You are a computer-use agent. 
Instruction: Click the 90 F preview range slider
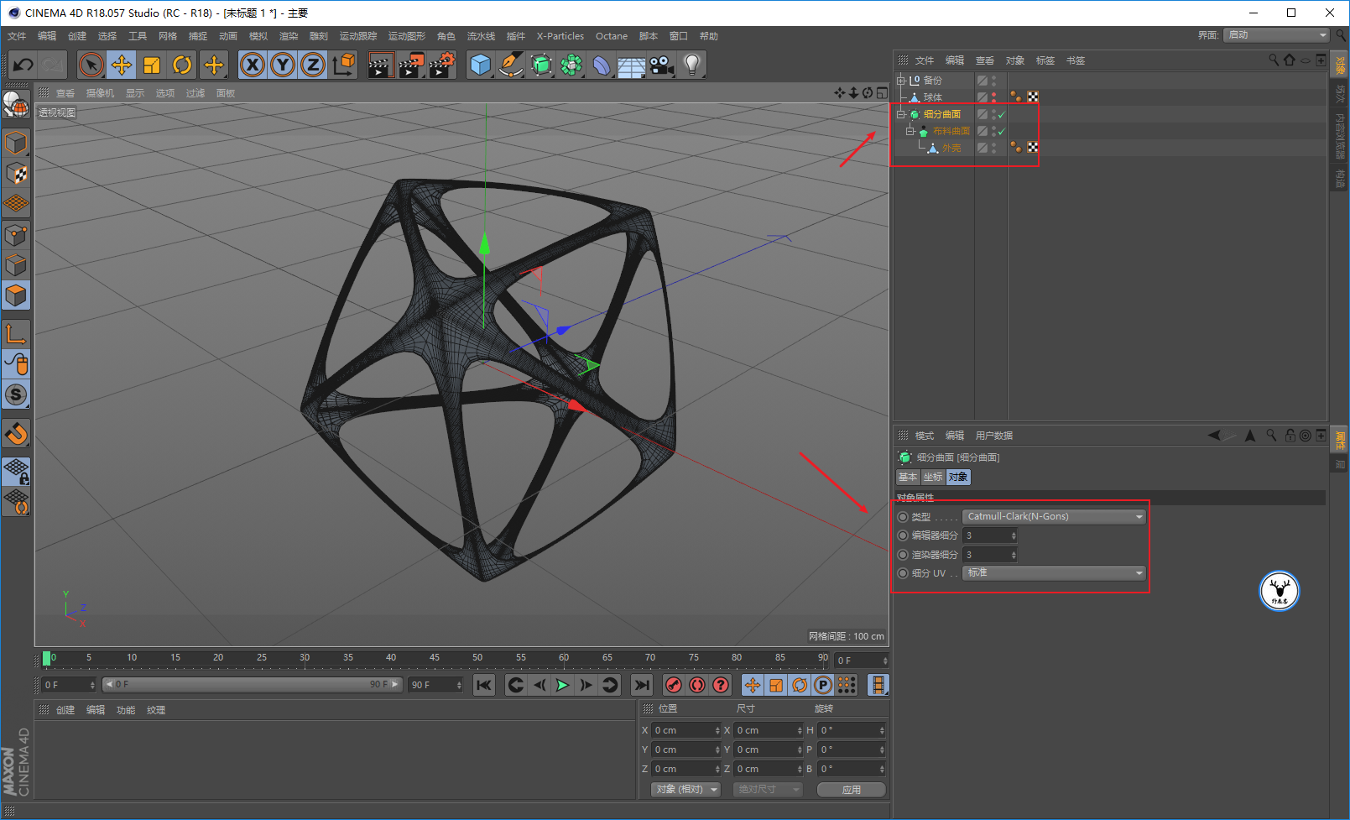click(x=253, y=685)
